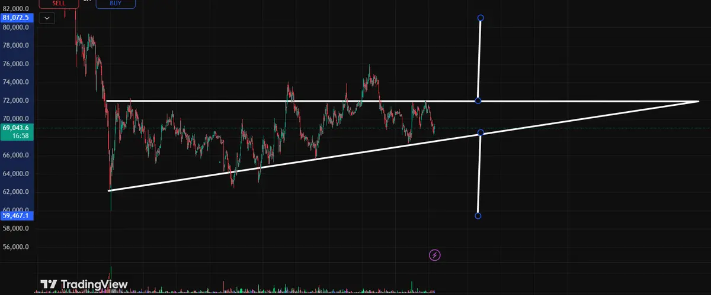Select the 59,467.1 blue price label
711x295 pixels.
point(16,216)
